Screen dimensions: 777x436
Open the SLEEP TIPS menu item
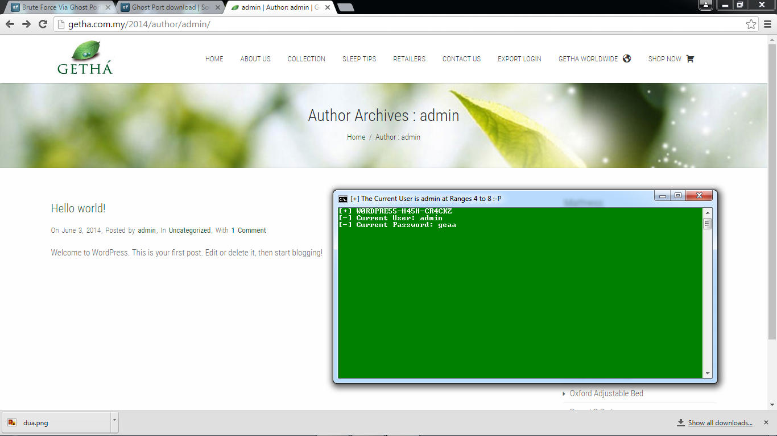click(x=359, y=59)
